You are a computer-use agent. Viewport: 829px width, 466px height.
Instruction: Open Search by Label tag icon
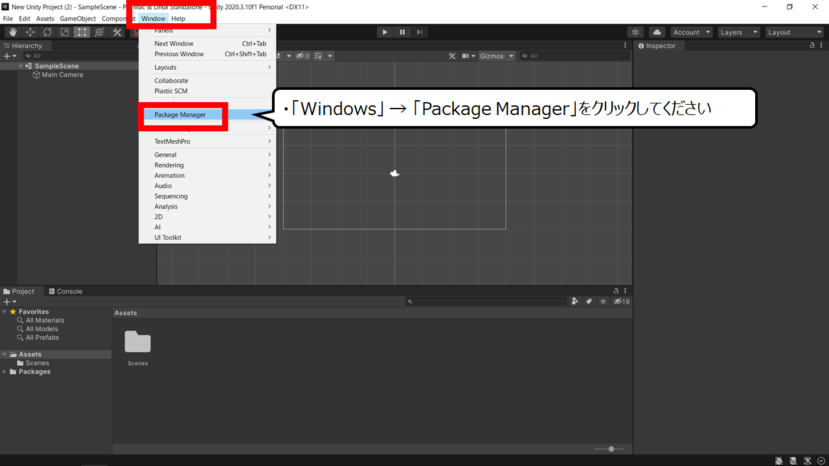click(x=589, y=302)
